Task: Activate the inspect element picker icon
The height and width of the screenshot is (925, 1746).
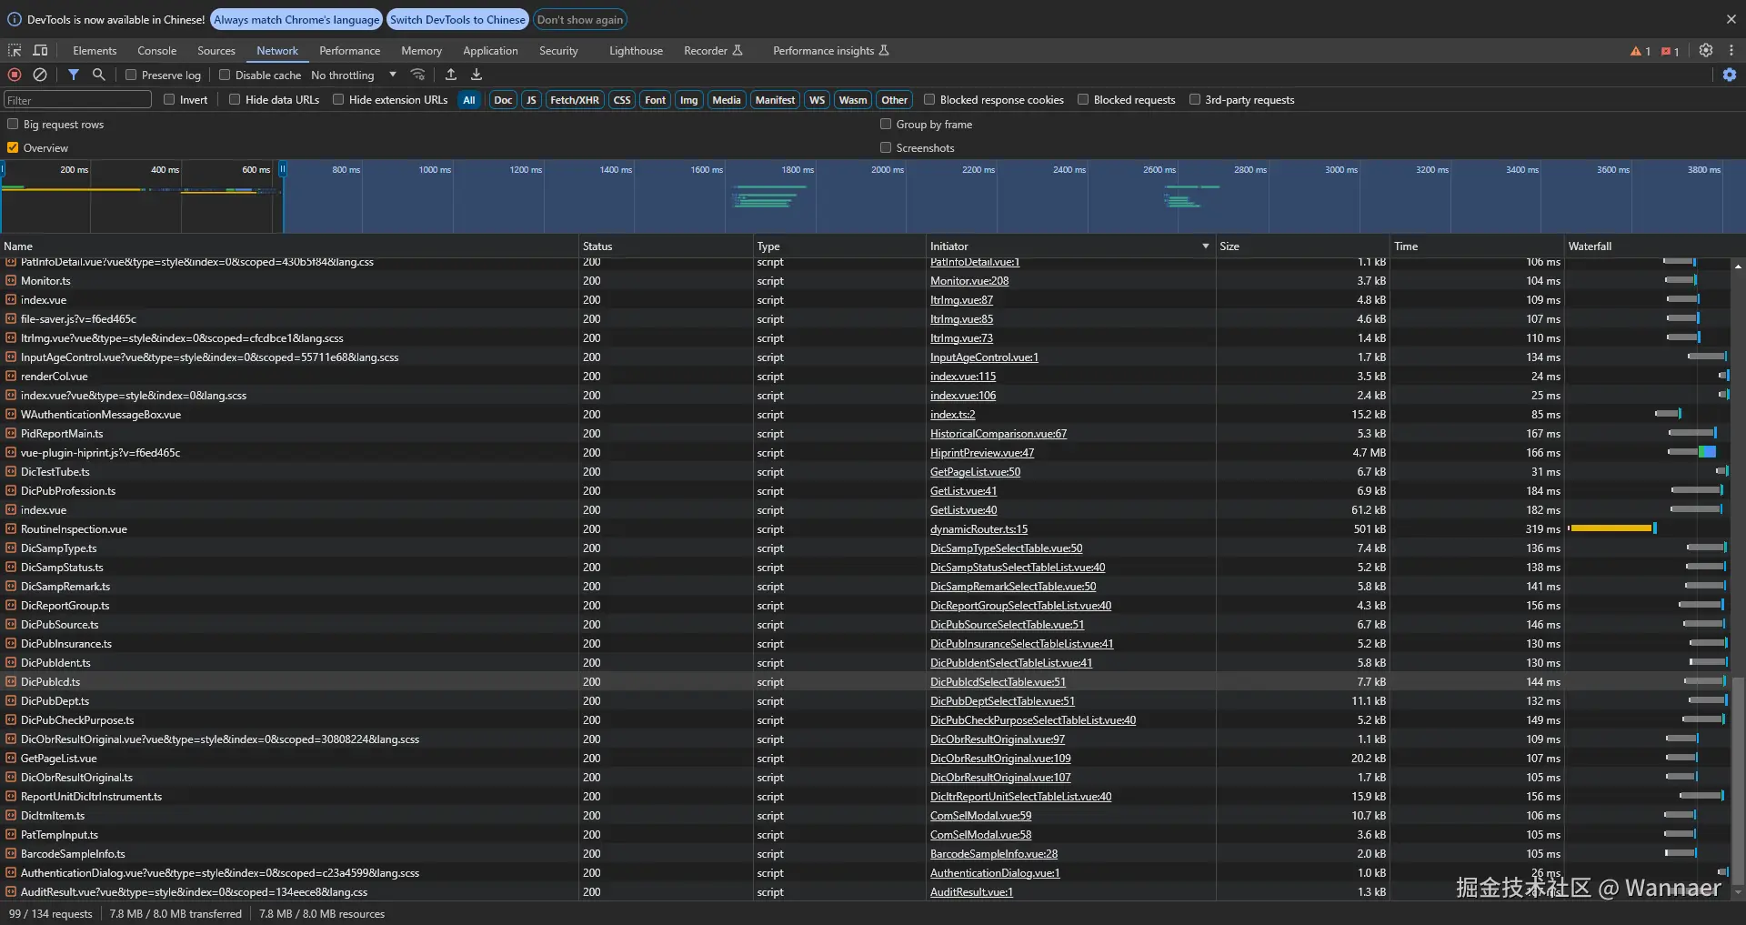Action: (15, 51)
